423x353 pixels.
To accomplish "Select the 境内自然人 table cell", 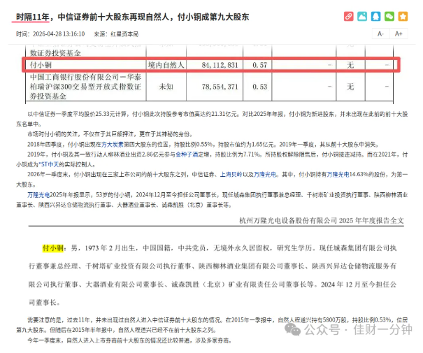I will [166, 65].
